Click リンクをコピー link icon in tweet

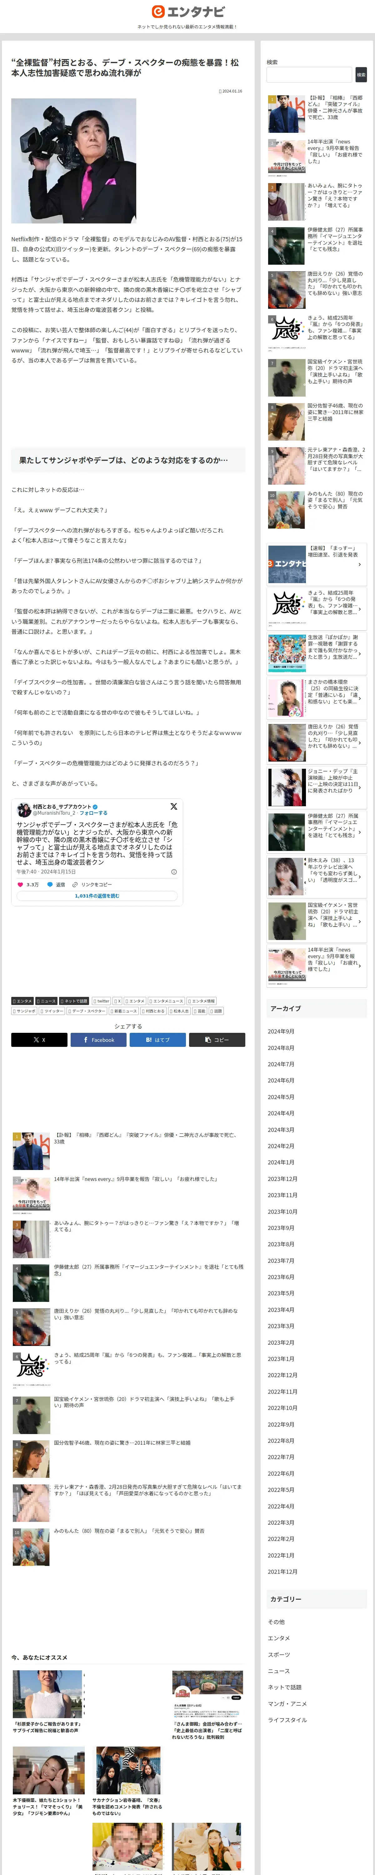tap(75, 884)
